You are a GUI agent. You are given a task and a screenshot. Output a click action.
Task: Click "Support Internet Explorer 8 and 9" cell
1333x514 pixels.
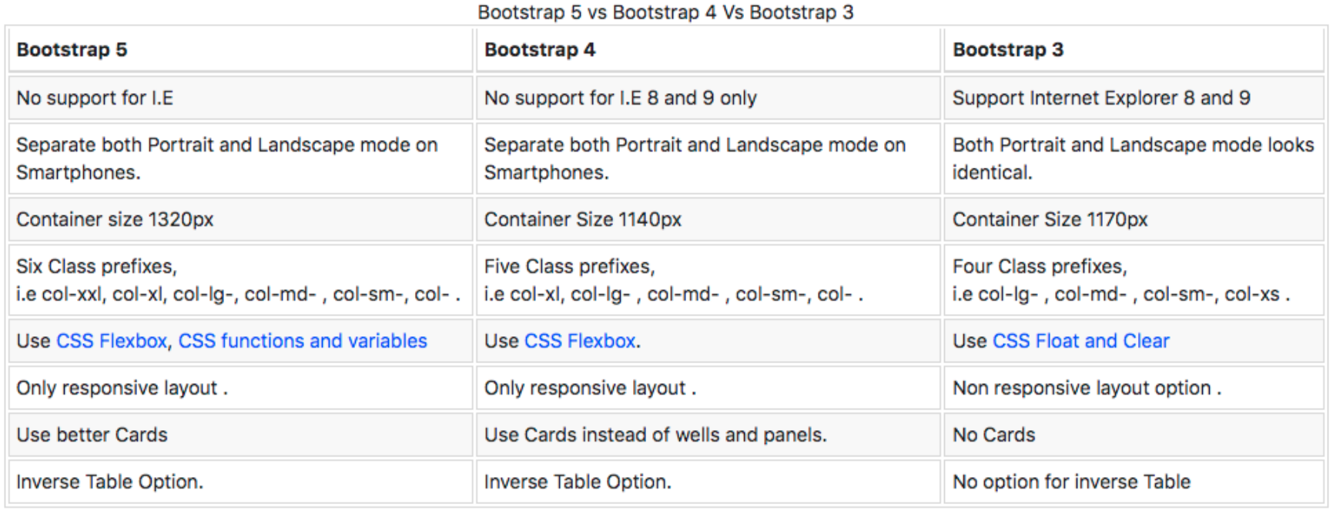pos(1101,98)
